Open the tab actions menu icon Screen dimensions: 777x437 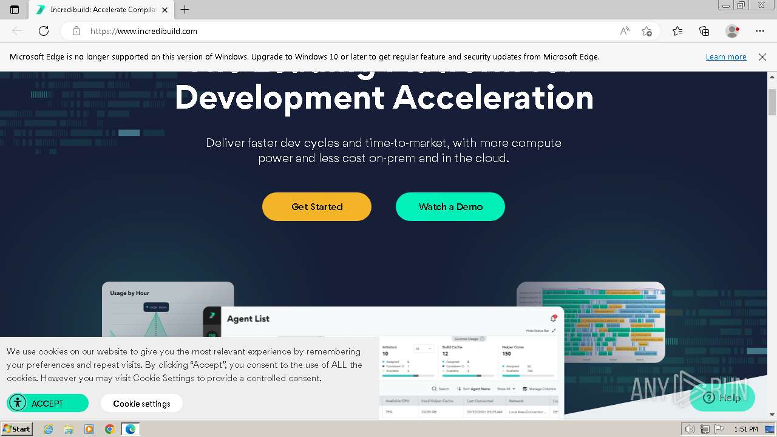[x=15, y=10]
